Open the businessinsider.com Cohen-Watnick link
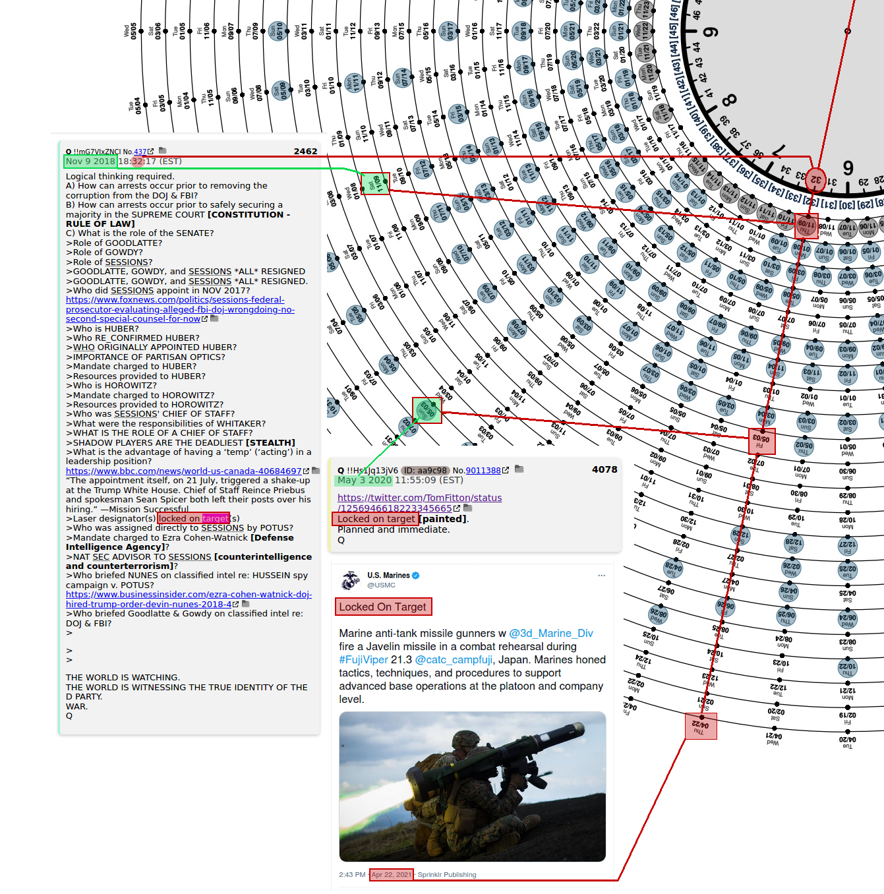This screenshot has height=894, width=884. pyautogui.click(x=189, y=599)
